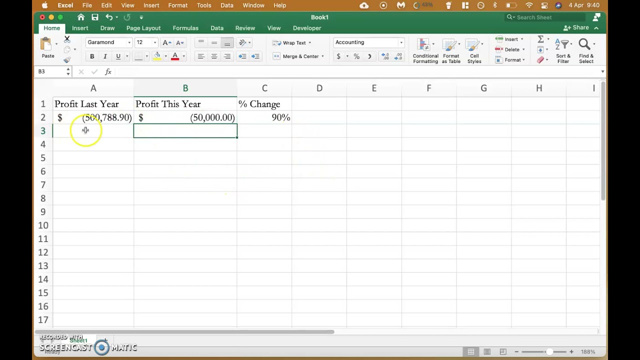Open Cell Styles gallery
Screen dimensions: 640x360
coord(474,51)
